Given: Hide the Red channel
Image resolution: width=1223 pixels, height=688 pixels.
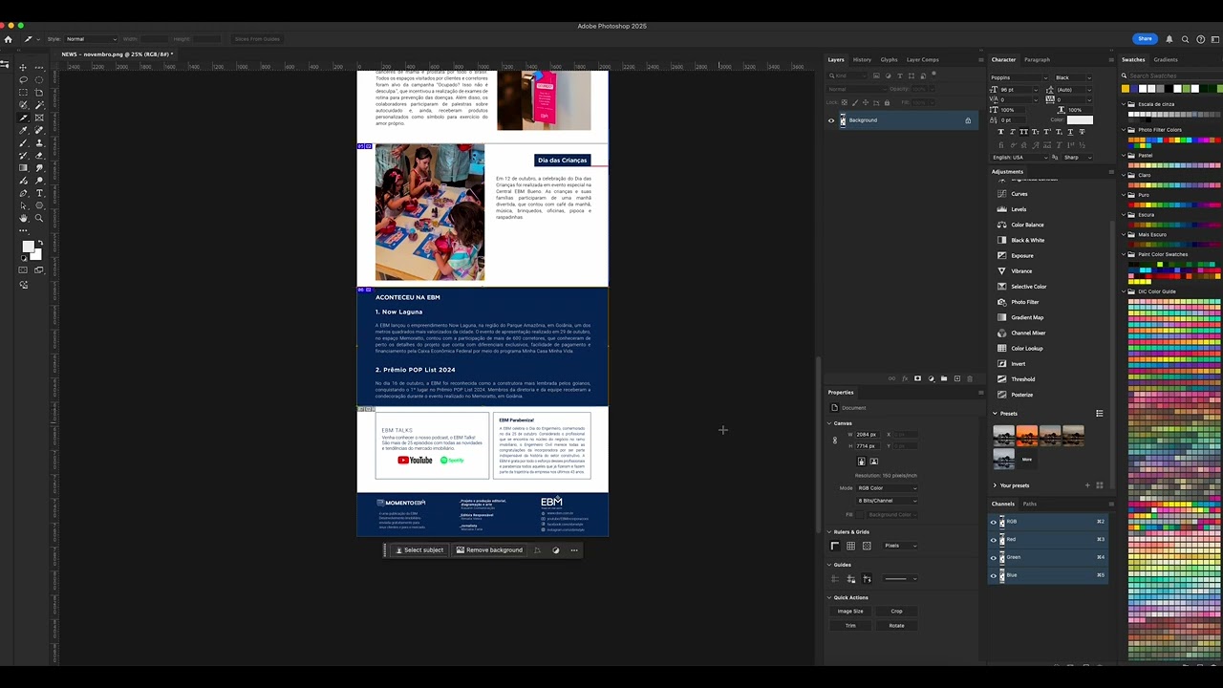Looking at the screenshot, I should (993, 540).
